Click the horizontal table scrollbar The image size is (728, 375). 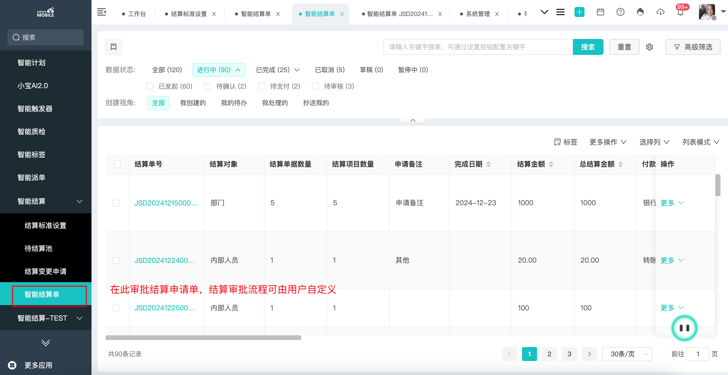[x=203, y=338]
